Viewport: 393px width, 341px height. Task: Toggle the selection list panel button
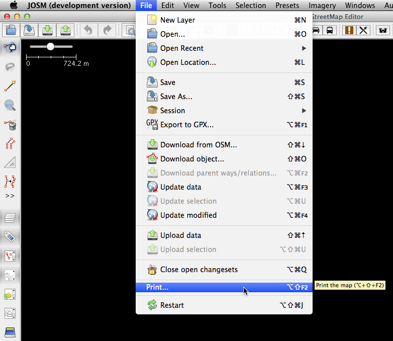pyautogui.click(x=10, y=256)
